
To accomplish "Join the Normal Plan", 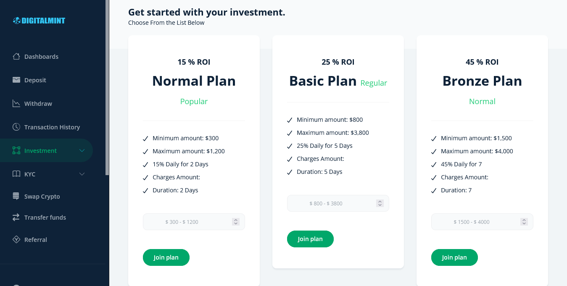I will tap(166, 257).
